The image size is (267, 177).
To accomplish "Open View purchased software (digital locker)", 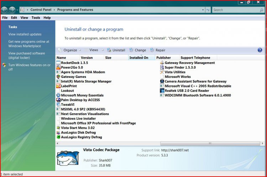I will 27,55.
